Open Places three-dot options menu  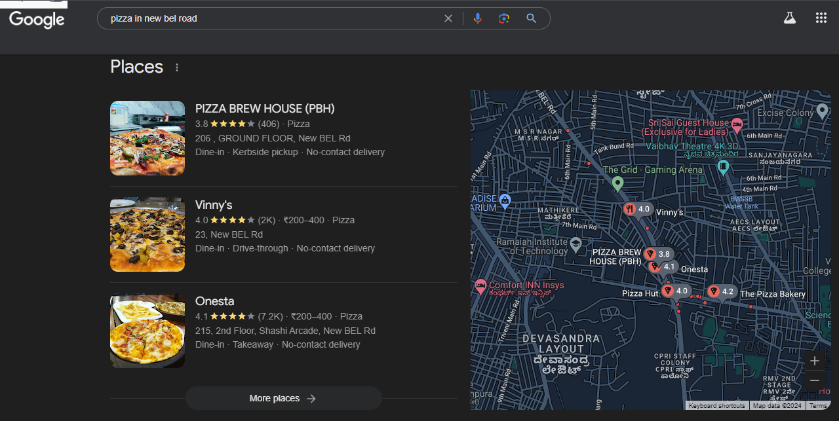(x=177, y=67)
